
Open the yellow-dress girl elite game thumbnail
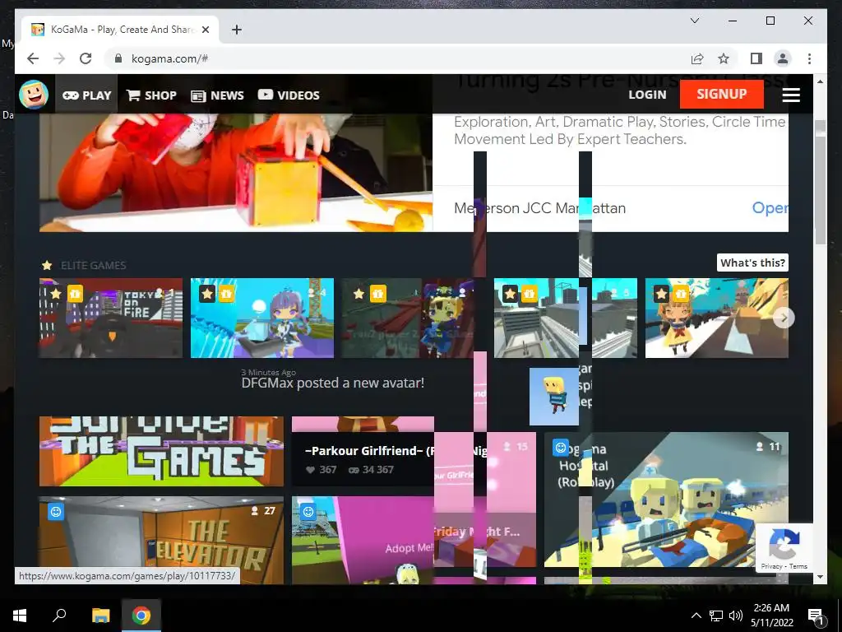pos(717,318)
